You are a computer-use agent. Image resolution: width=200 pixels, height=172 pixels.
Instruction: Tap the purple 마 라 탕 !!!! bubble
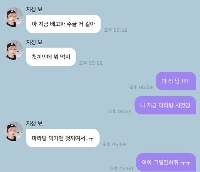(x=176, y=81)
